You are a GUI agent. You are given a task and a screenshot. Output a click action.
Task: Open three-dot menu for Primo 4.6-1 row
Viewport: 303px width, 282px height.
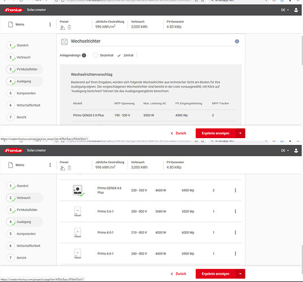pos(235,253)
